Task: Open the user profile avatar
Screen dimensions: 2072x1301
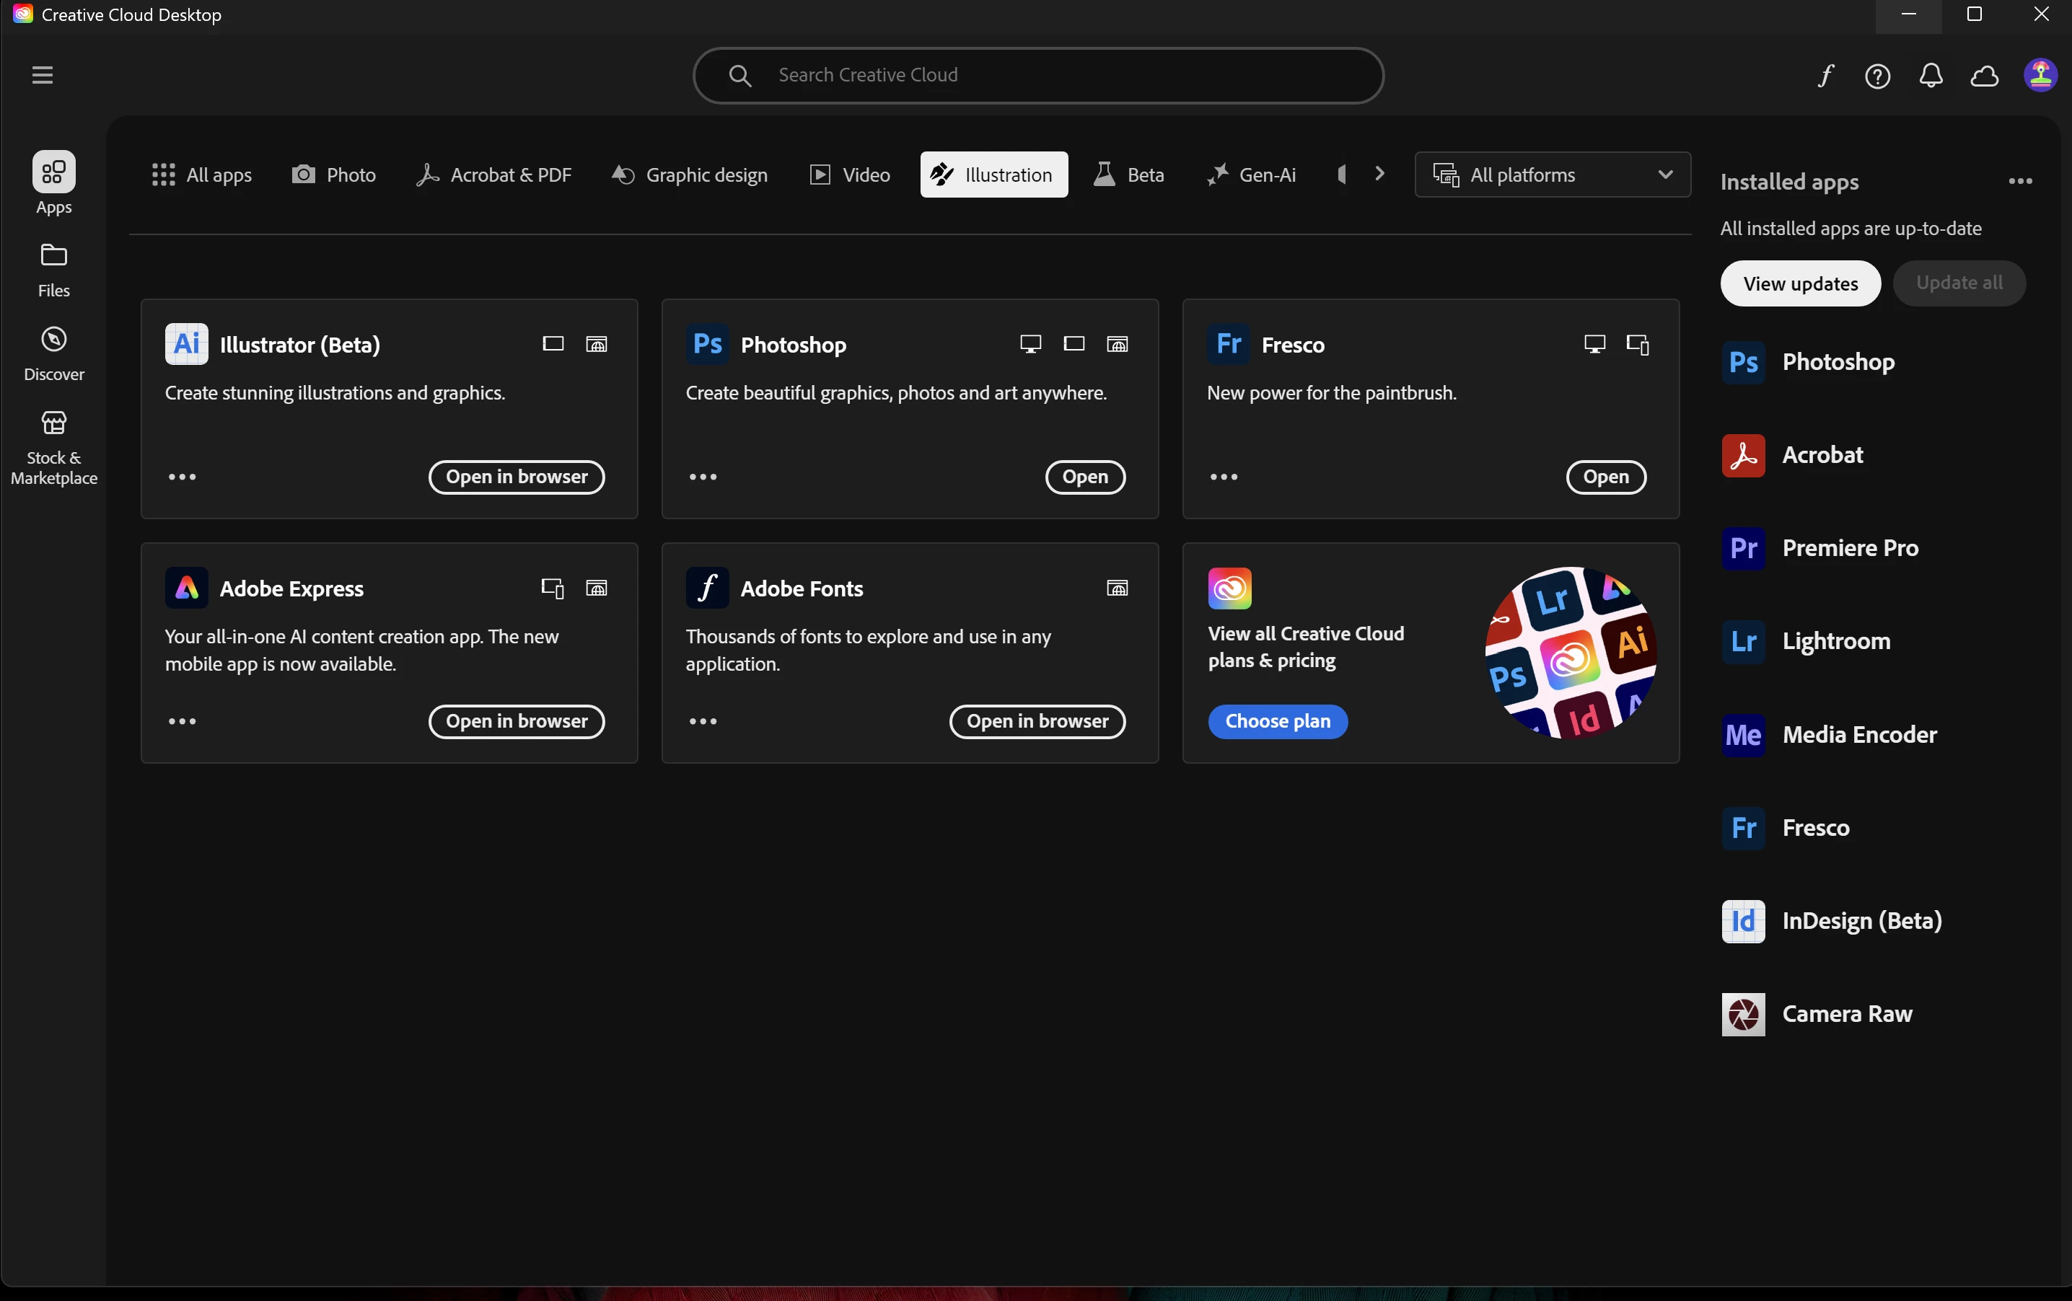Action: point(2040,75)
